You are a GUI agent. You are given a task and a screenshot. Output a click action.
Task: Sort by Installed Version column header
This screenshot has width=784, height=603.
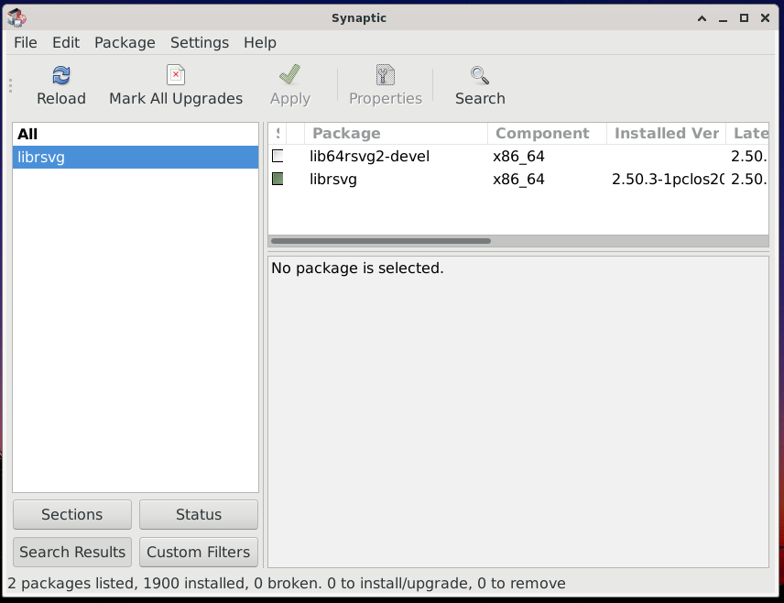(666, 134)
